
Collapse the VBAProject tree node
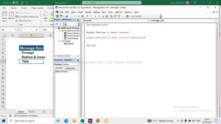pos(56,28)
